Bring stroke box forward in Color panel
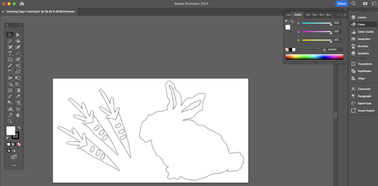Viewport: 378px width, 186px height. point(291,30)
